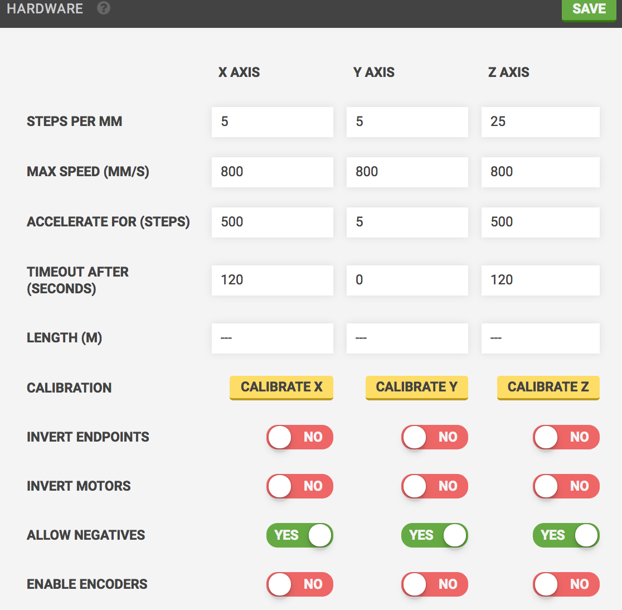Turn on Enable Encoders for Z axis
Image resolution: width=622 pixels, height=610 pixels.
pos(566,584)
